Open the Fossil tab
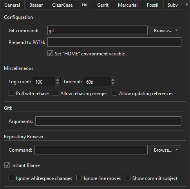This screenshot has height=189, width=190. pyautogui.click(x=152, y=5)
